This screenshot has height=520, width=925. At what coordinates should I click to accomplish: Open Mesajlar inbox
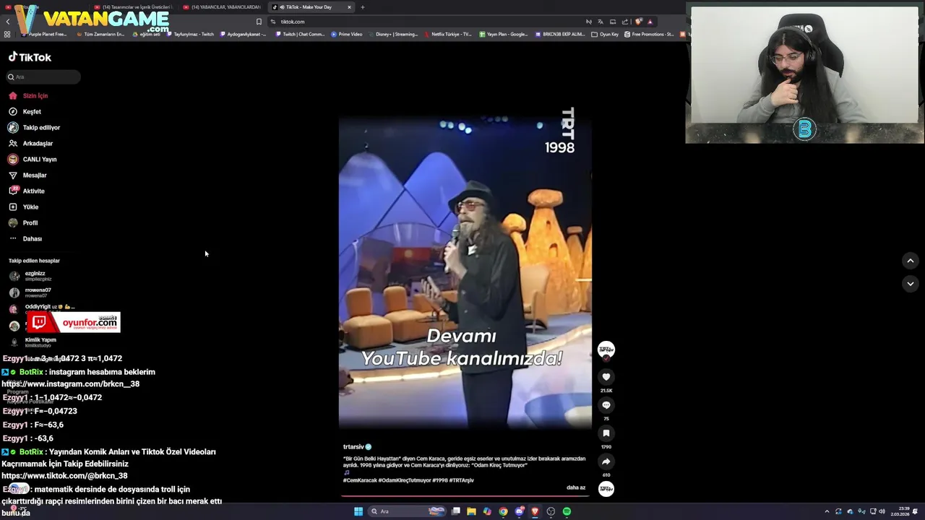coord(27,175)
